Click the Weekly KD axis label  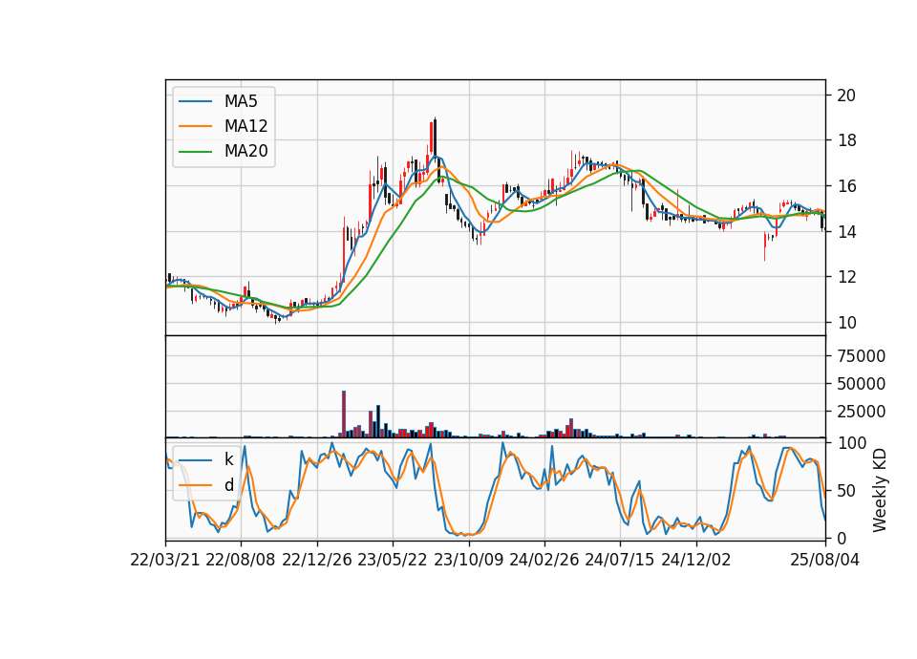point(880,490)
